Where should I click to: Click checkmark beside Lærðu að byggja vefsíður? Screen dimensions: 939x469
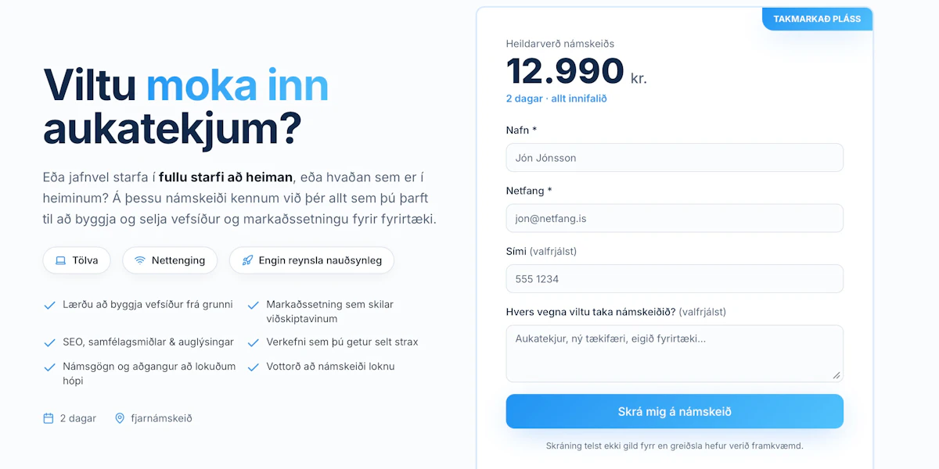point(49,305)
